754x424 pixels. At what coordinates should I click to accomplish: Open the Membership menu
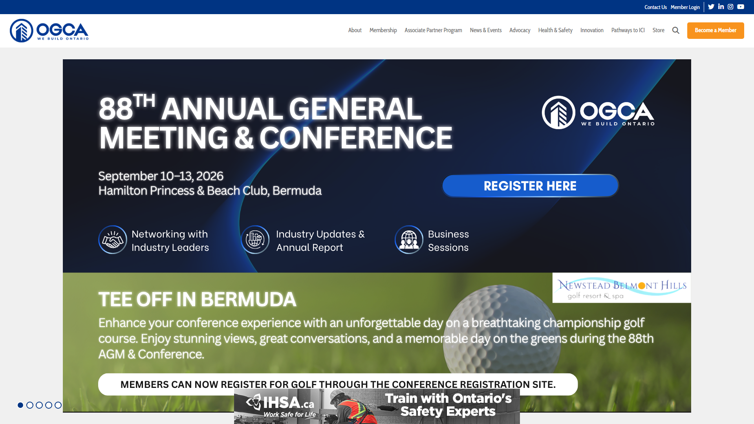pyautogui.click(x=383, y=30)
